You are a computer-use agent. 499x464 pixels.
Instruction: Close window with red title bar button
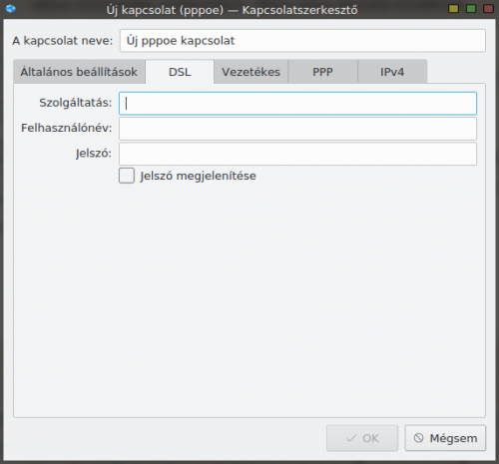tap(488, 8)
